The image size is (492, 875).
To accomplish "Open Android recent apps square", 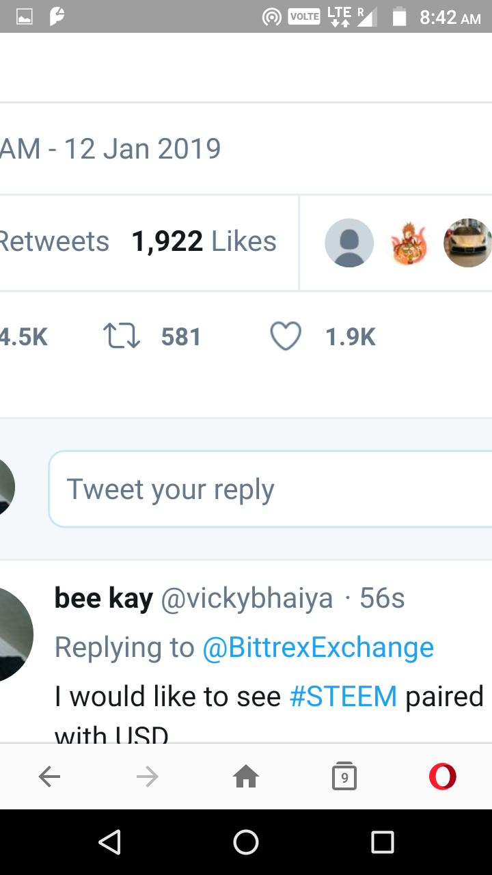I will pos(383,842).
